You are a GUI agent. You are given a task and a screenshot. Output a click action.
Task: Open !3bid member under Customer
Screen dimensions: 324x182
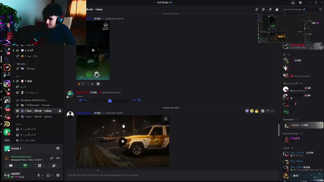click(303, 125)
